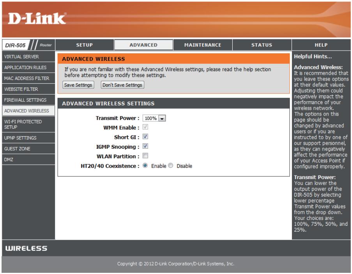Toggle the IGMP Snooping checkbox
Image resolution: width=352 pixels, height=274 pixels.
point(145,146)
